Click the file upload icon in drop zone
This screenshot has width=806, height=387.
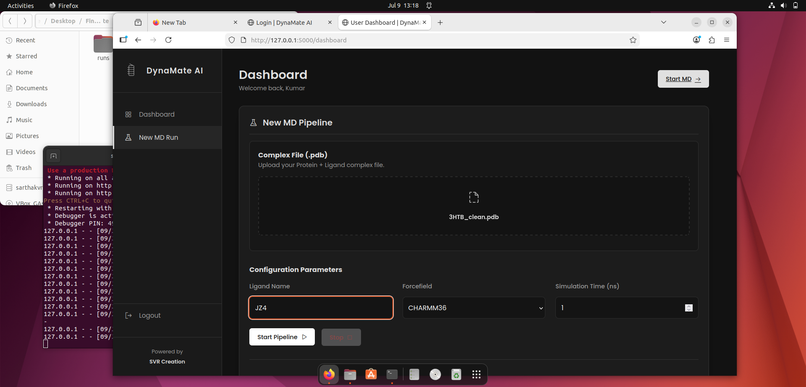[474, 197]
